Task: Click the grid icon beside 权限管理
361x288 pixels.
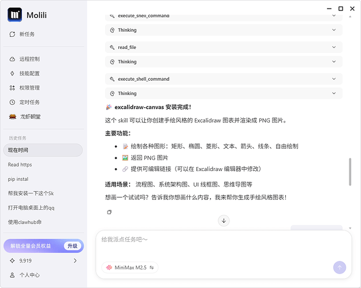Action: [12, 88]
